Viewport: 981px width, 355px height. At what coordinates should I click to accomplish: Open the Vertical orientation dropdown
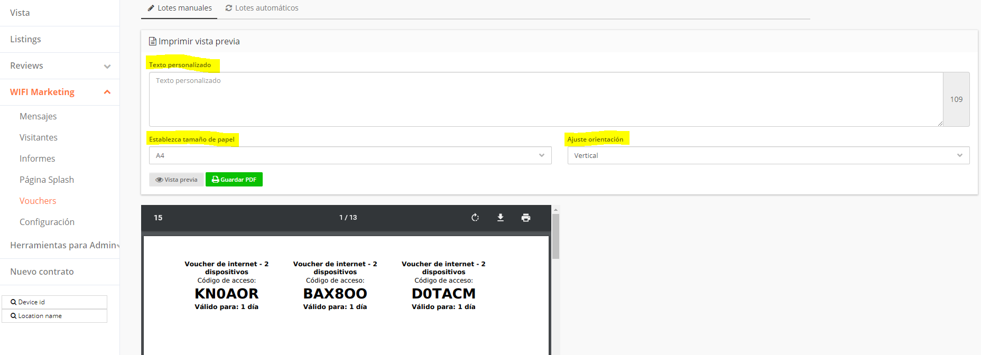point(769,155)
